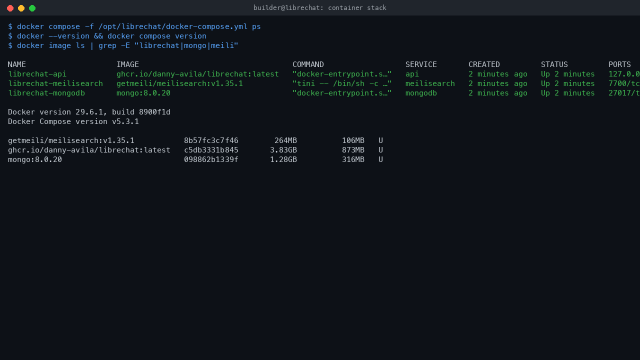Click the window title 'builder@librechat: container stack'

[320, 8]
